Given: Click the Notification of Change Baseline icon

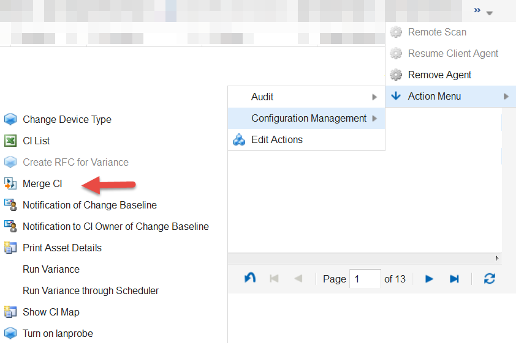Looking at the screenshot, I should click(10, 205).
